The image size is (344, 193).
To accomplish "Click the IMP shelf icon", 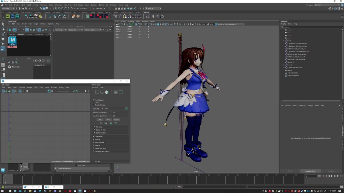I will pyautogui.click(x=8, y=16).
